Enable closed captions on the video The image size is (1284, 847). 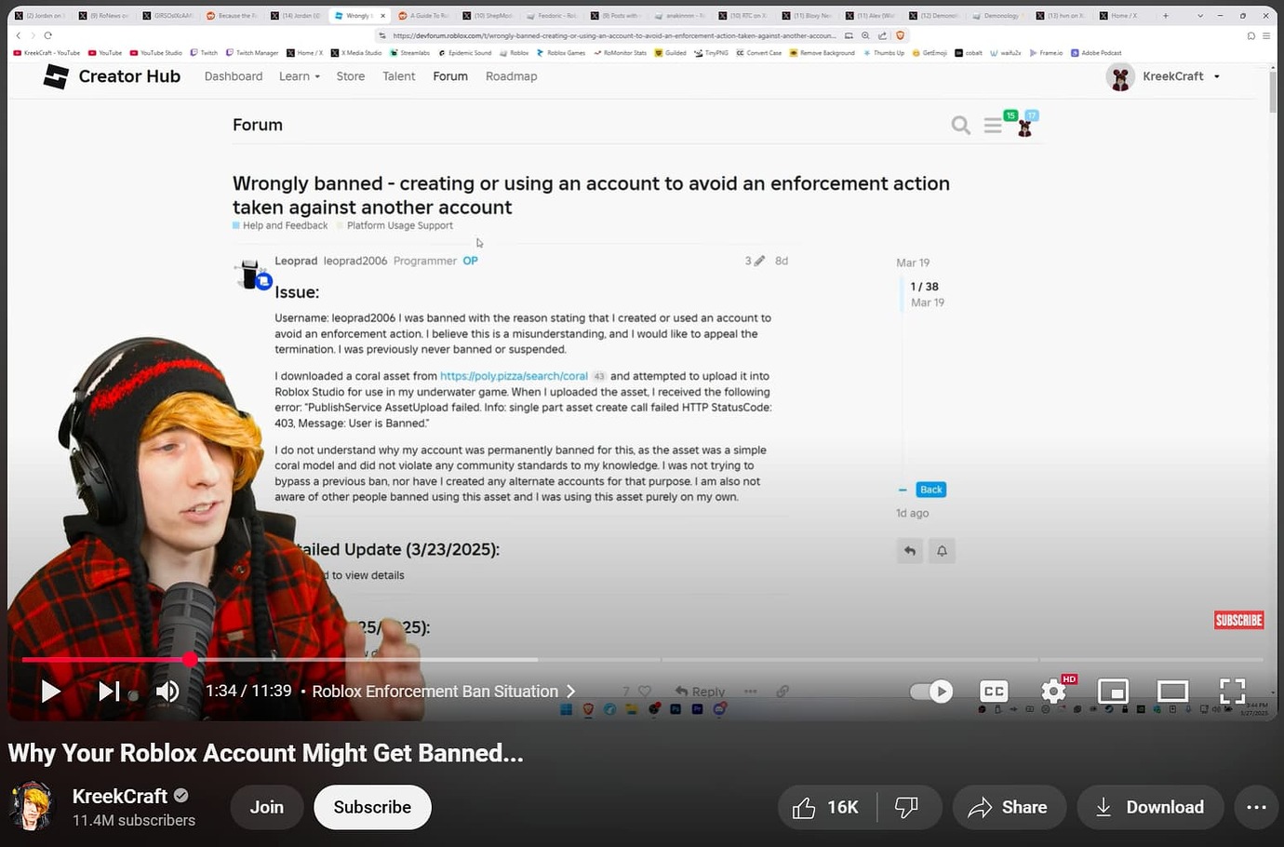(993, 691)
